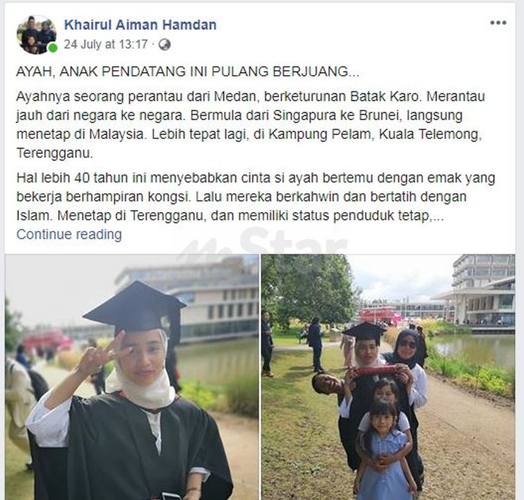Image resolution: width=524 pixels, height=500 pixels.
Task: Click the building in right photo background
Action: (480, 292)
